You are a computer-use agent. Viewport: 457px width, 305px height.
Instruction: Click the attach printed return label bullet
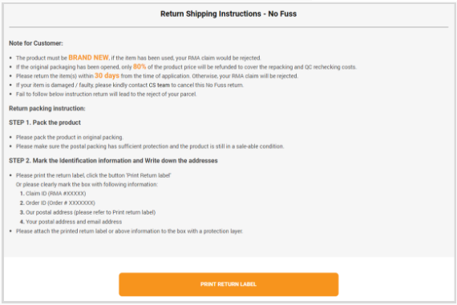coord(129,231)
